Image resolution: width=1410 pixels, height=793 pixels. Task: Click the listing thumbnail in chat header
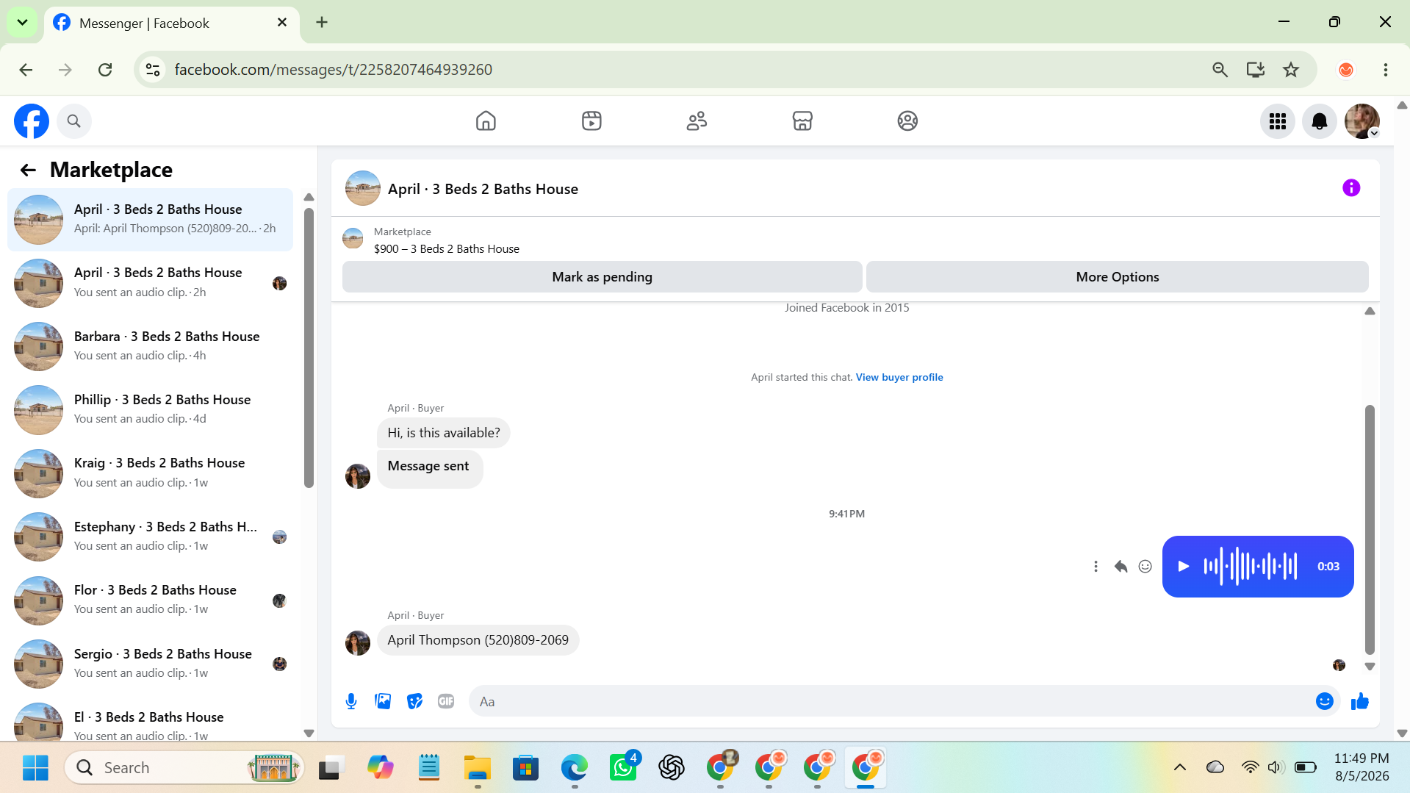362,189
